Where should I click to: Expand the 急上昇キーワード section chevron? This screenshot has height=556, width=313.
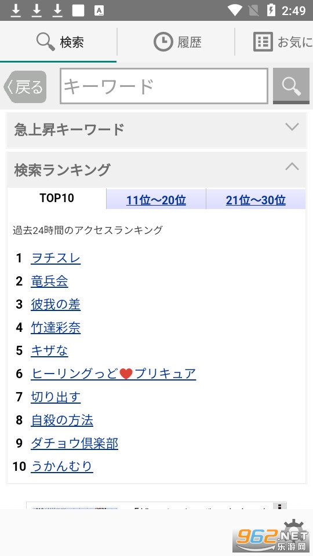tap(292, 127)
